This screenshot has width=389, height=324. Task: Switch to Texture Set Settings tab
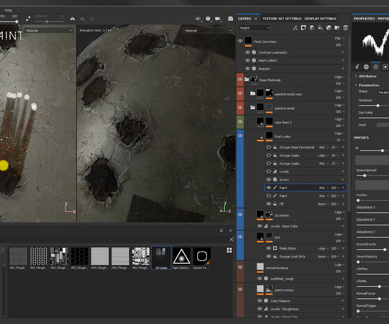pyautogui.click(x=282, y=19)
